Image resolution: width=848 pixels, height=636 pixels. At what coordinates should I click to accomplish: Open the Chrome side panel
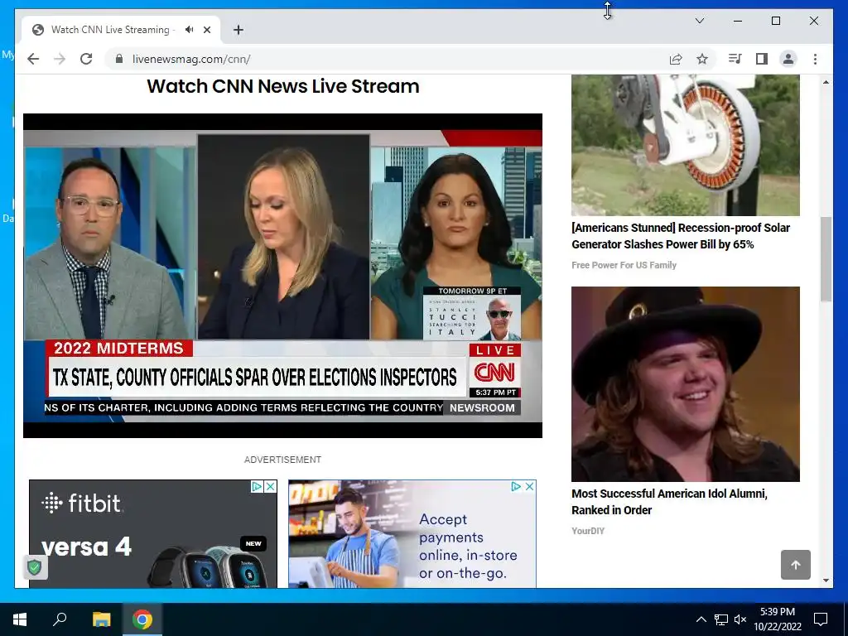[762, 59]
